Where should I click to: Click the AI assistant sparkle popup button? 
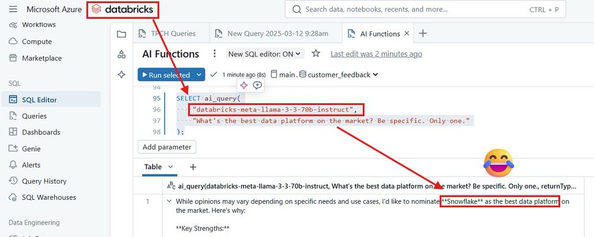244,85
